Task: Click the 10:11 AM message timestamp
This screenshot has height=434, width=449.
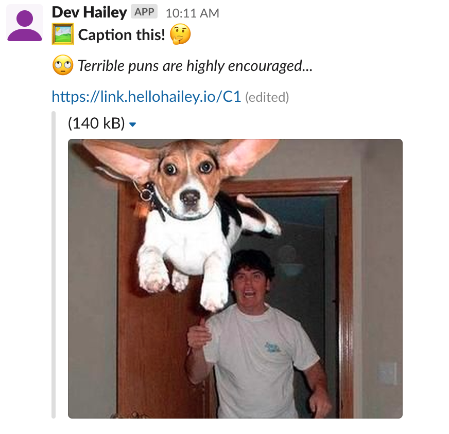Action: (192, 13)
